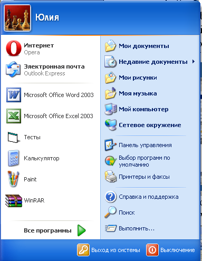Click the Калькулятор calculator icon
The height and width of the screenshot is (261, 202).
click(14, 158)
